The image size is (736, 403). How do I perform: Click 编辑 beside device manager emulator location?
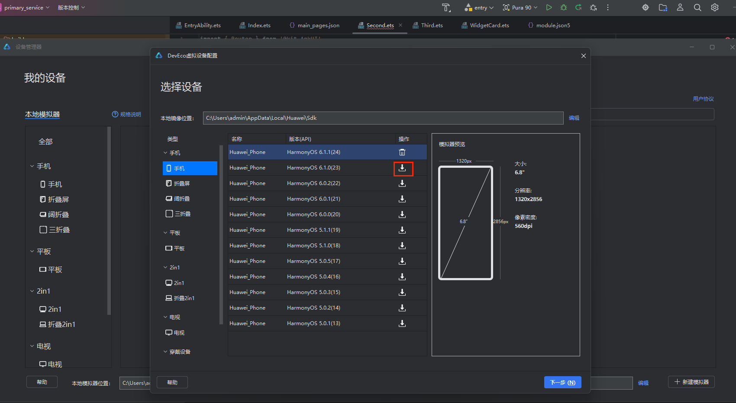pos(643,383)
